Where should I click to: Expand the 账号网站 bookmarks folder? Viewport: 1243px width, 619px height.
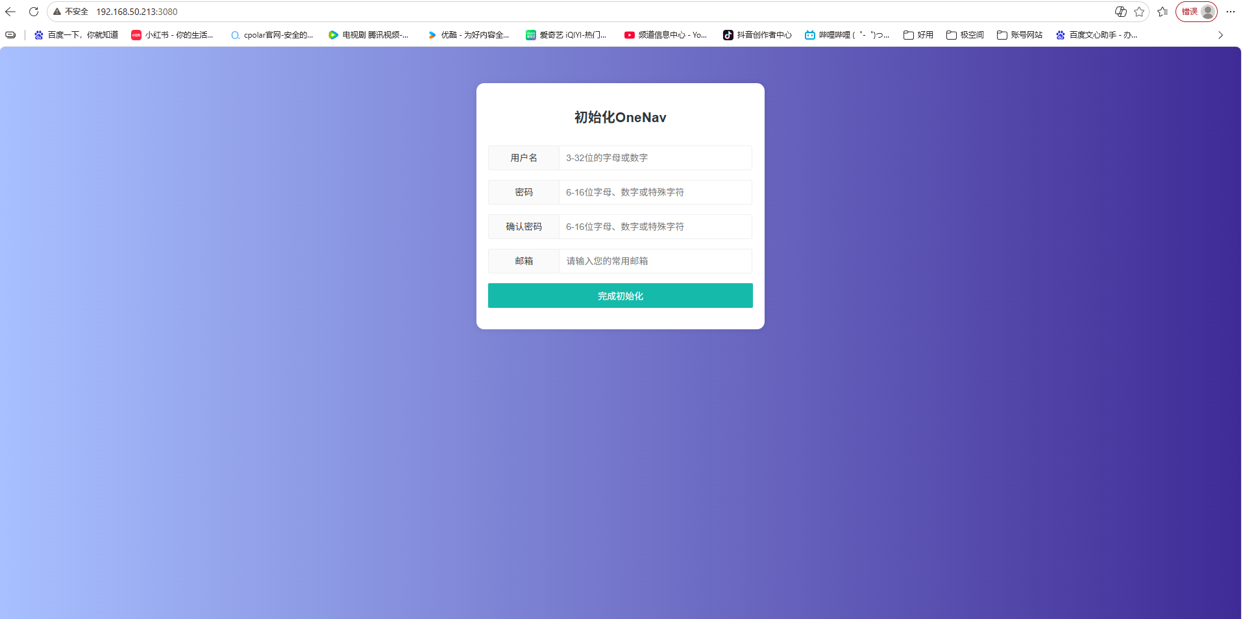coord(1020,35)
